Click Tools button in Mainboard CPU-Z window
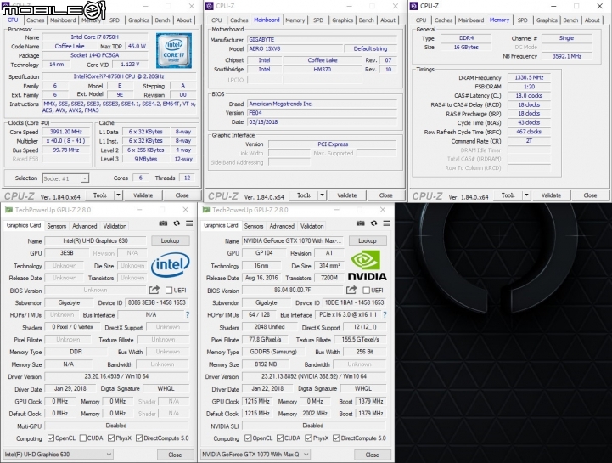Viewport: 612px width, 463px height. 304,195
